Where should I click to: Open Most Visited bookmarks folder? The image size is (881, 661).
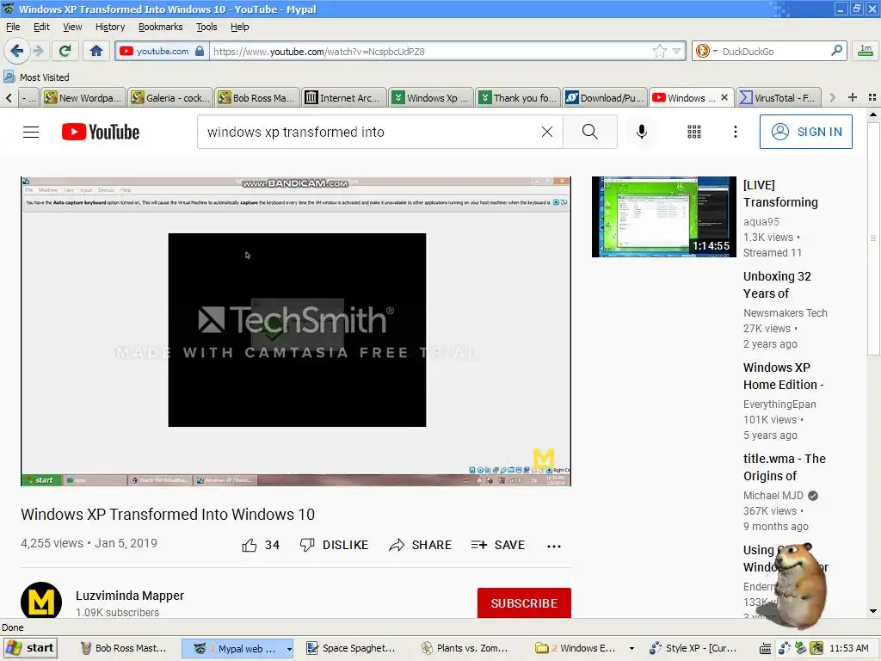point(36,77)
